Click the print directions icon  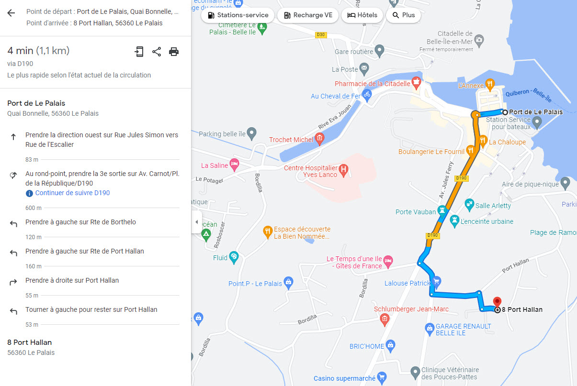click(174, 52)
